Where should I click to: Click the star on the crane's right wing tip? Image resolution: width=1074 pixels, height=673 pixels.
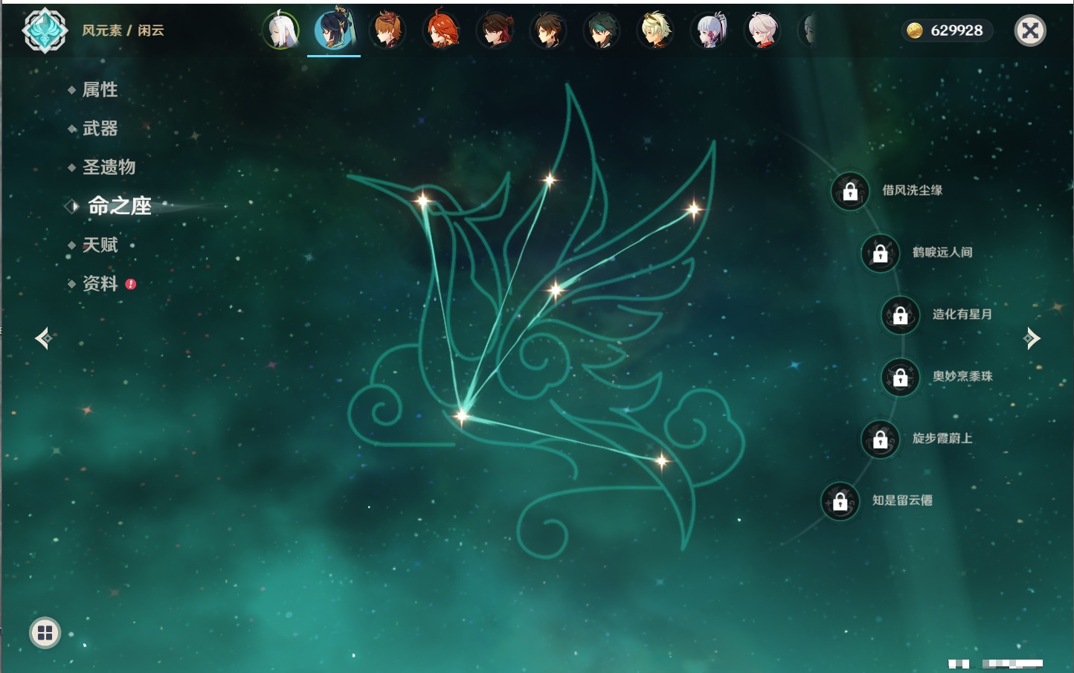tap(693, 209)
